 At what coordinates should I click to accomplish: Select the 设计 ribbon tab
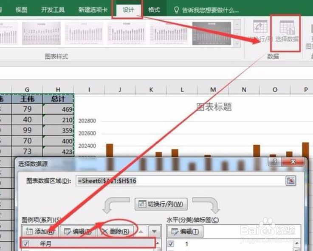point(128,10)
